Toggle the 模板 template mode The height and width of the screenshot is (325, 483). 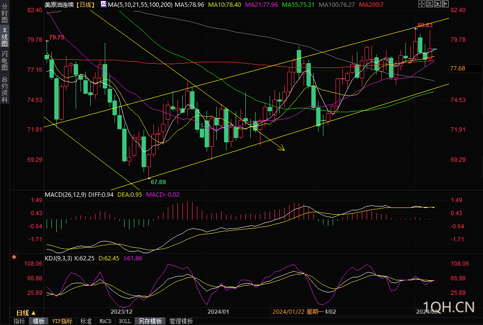pos(39,321)
